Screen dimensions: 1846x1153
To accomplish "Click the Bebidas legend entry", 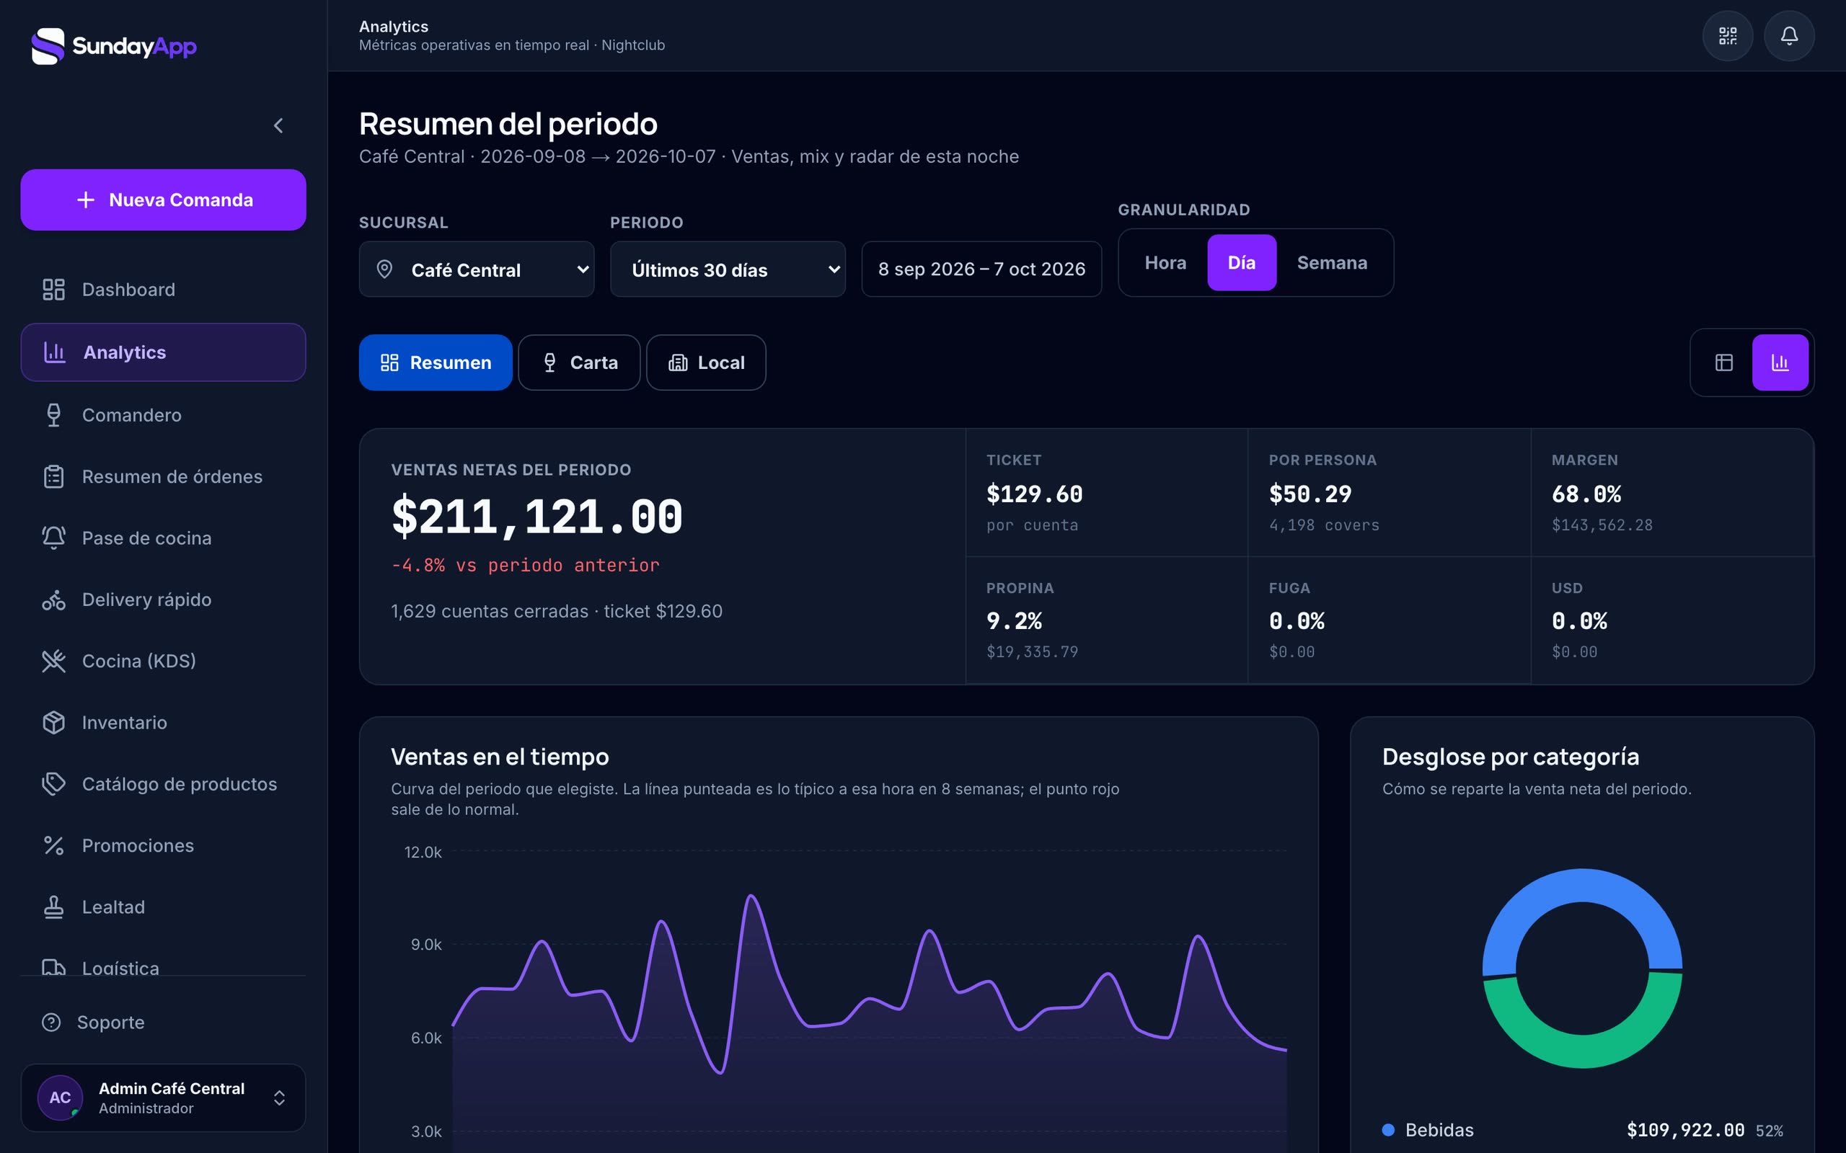I will click(1582, 1130).
